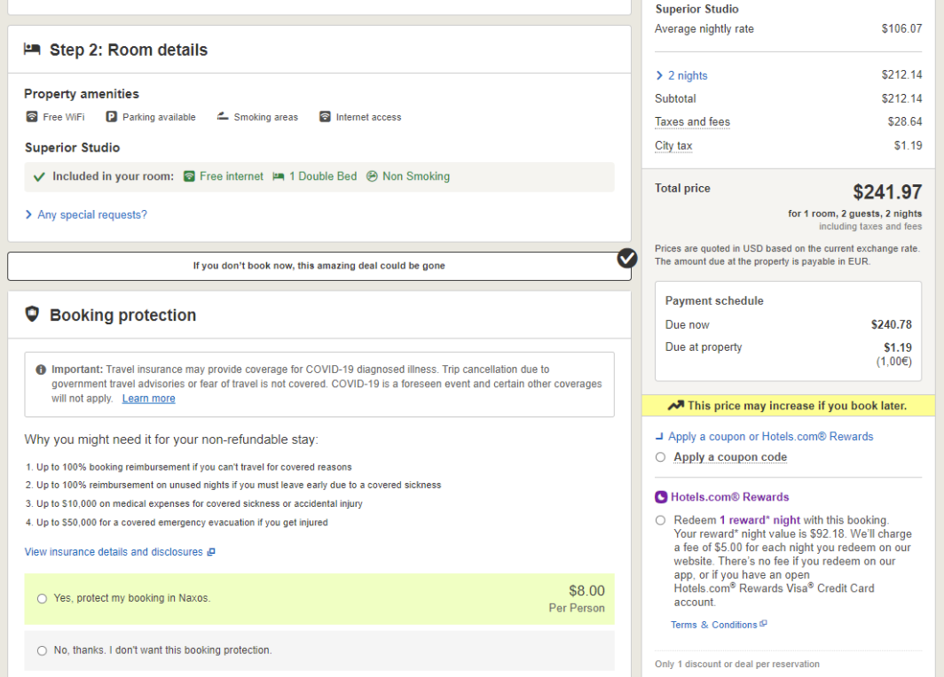944x677 pixels.
Task: Click the Smoking areas amenity icon
Action: pos(222,116)
